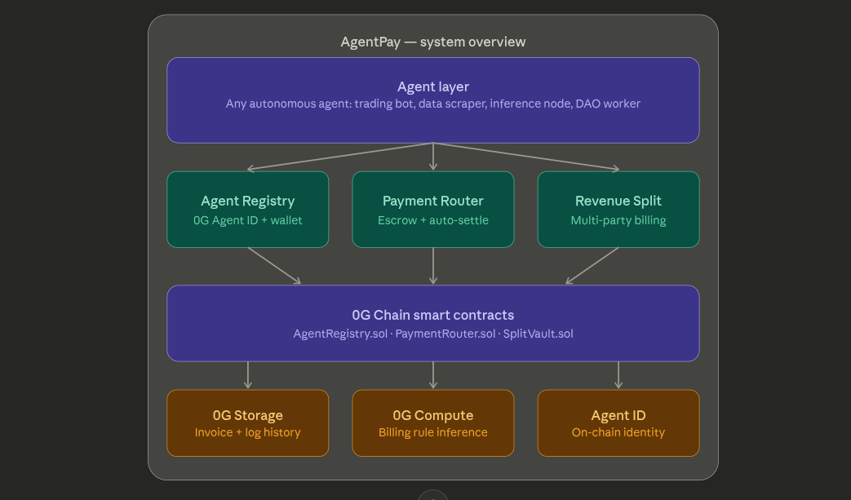
Task: Click the arrow pointing into Agent Registry
Action: 326,158
